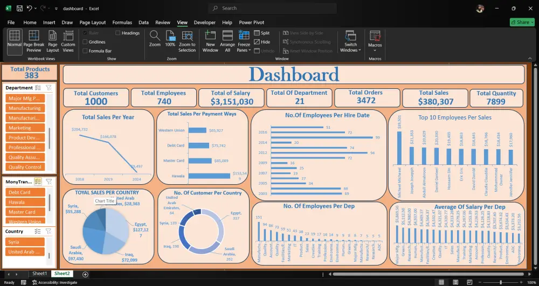Switch to Page Layout view

point(53,41)
